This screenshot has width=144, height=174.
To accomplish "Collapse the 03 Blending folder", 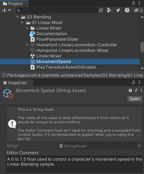I will pyautogui.click(x=17, y=17).
